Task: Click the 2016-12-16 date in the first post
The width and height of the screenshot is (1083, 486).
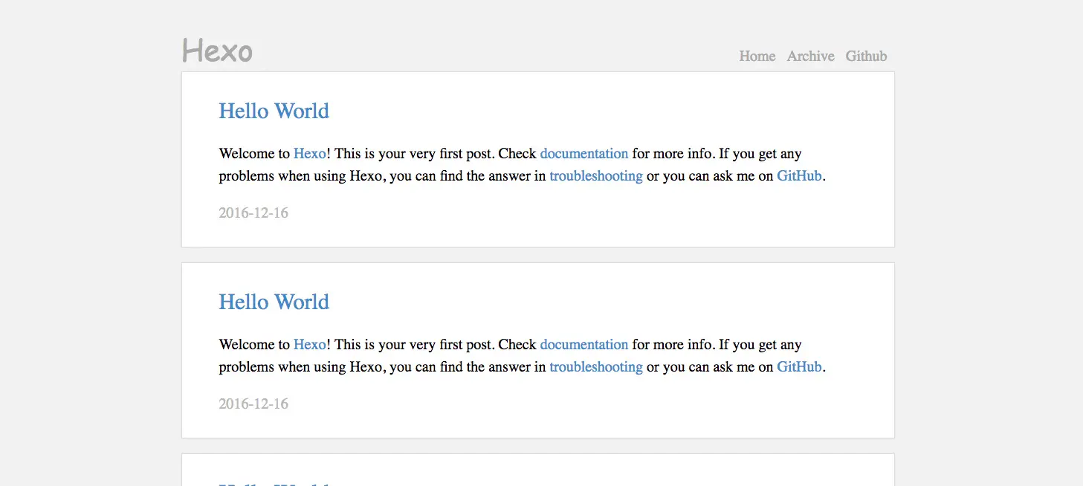Action: coord(253,213)
